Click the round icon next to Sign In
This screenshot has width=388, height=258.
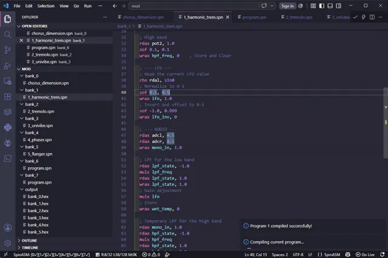(301, 6)
